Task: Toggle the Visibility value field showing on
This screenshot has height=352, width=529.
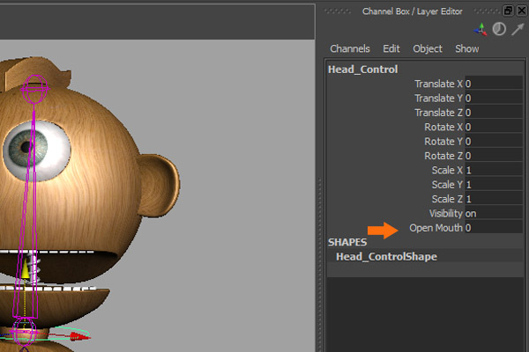Action: 494,213
